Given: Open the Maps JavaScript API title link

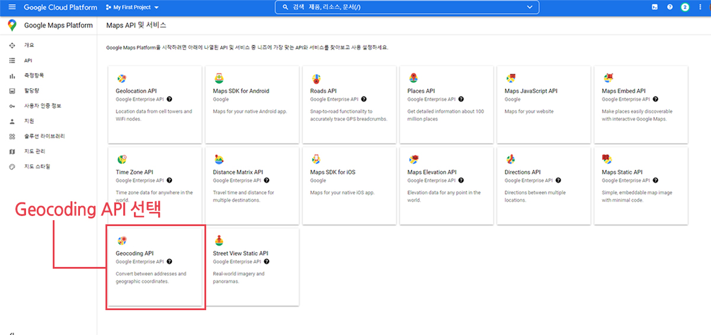Looking at the screenshot, I should (x=531, y=91).
